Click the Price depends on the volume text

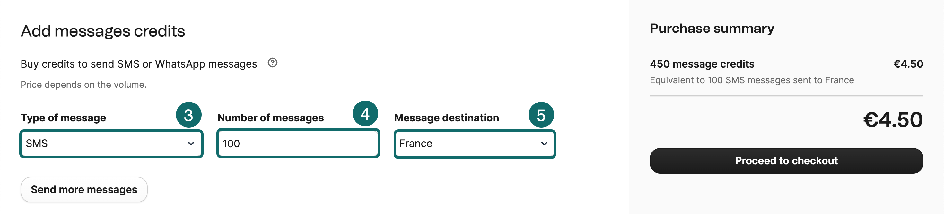click(83, 85)
